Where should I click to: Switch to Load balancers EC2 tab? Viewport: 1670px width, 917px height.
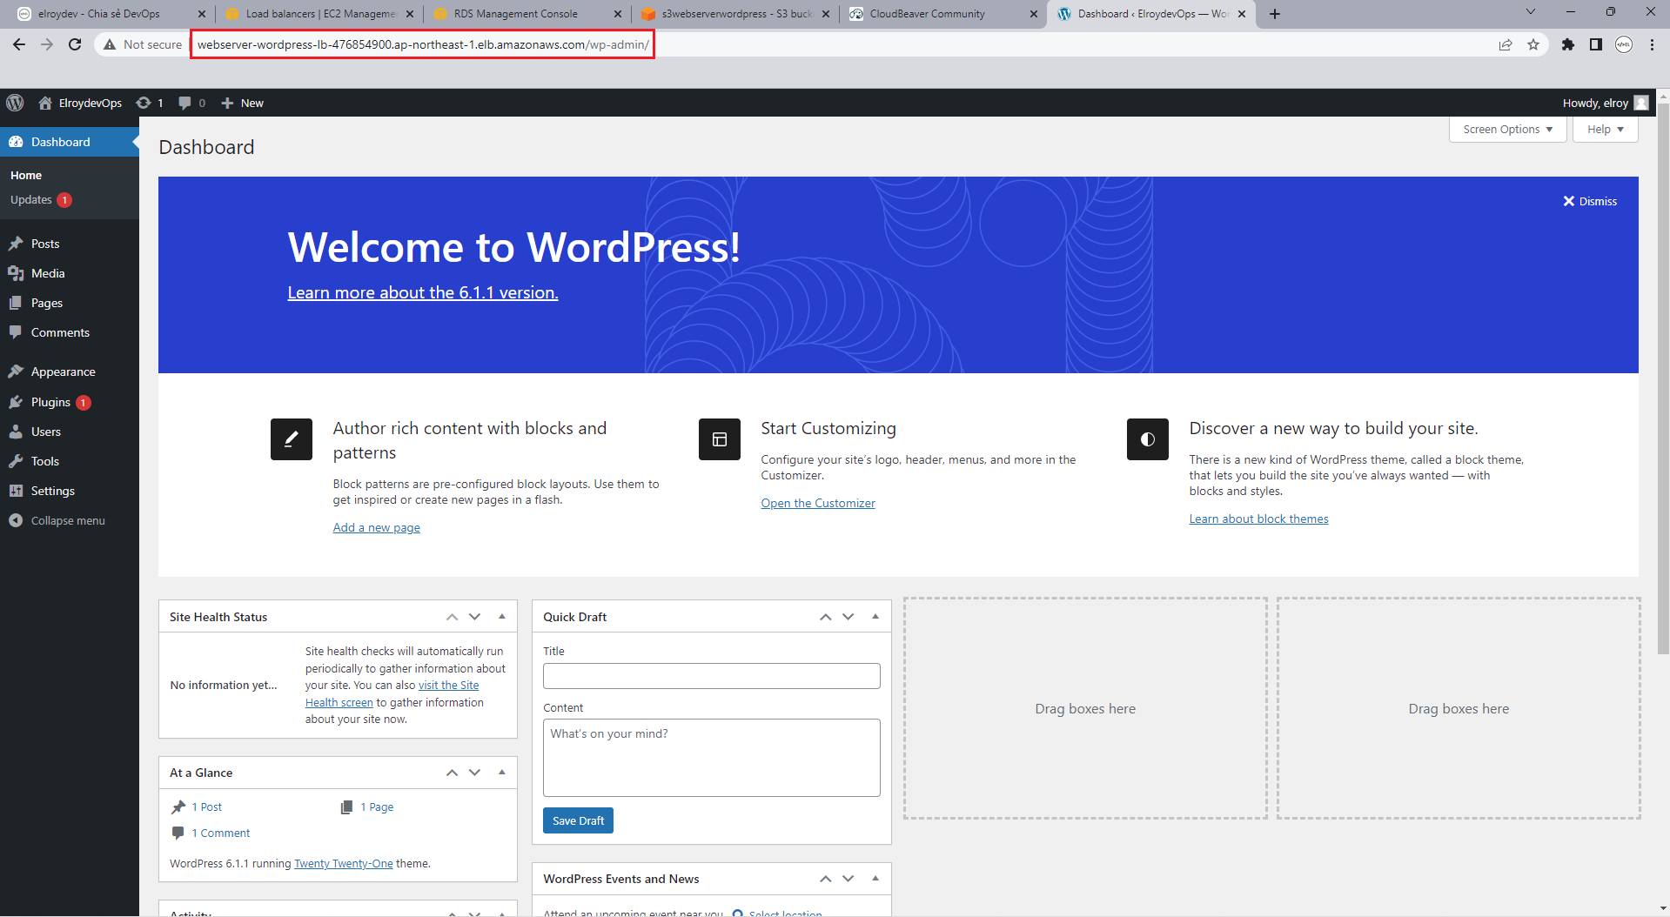(x=319, y=14)
